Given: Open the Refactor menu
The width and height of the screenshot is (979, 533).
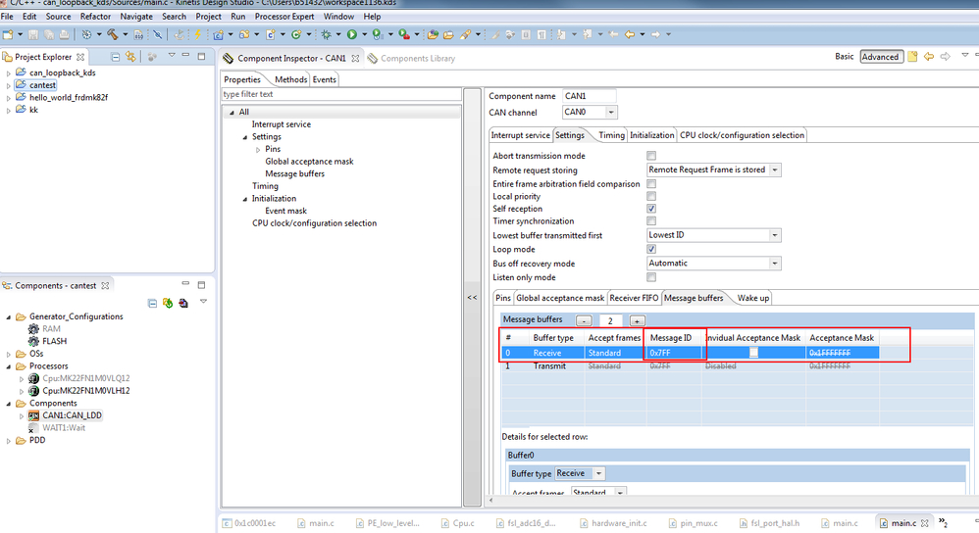Looking at the screenshot, I should click(95, 17).
